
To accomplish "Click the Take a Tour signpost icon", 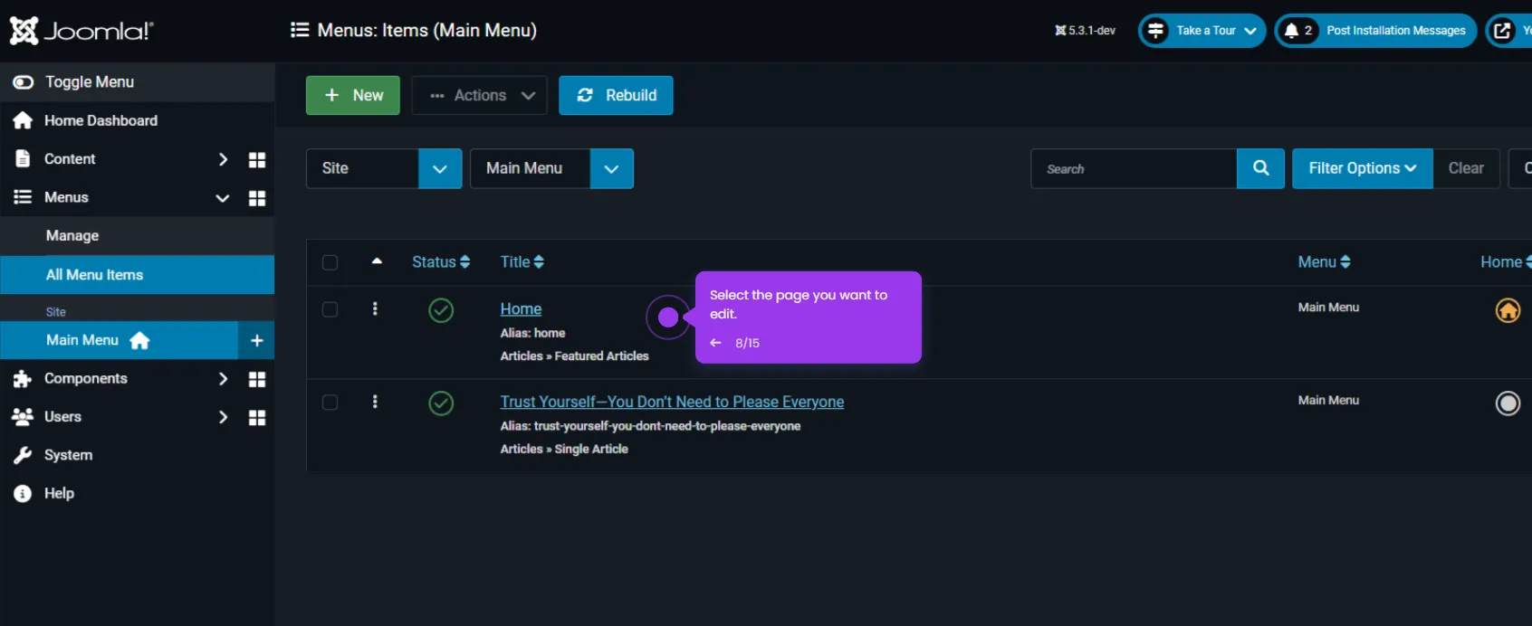I will coord(1156,31).
